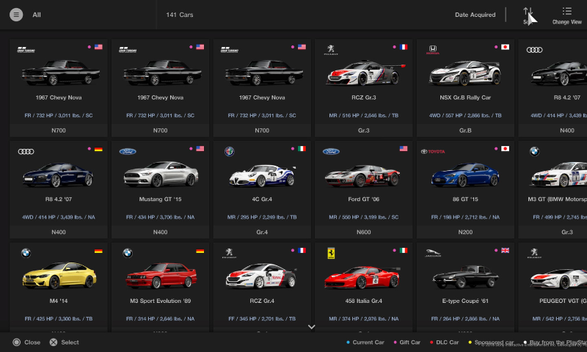Image resolution: width=587 pixels, height=352 pixels.
Task: Open the Date Acquired sort option
Action: [x=475, y=15]
